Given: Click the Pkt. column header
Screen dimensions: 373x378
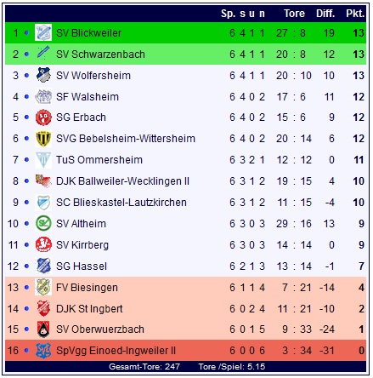Looking at the screenshot, I should click(x=355, y=14).
